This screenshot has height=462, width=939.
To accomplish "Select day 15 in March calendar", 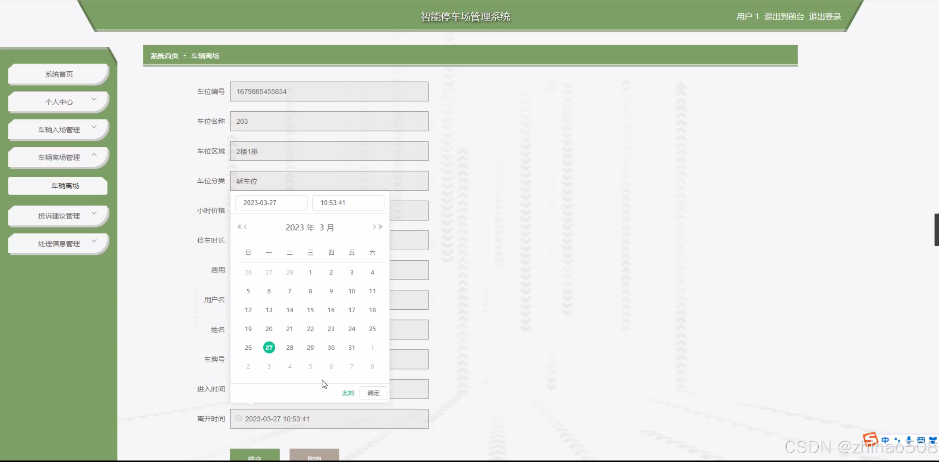I will click(x=310, y=310).
